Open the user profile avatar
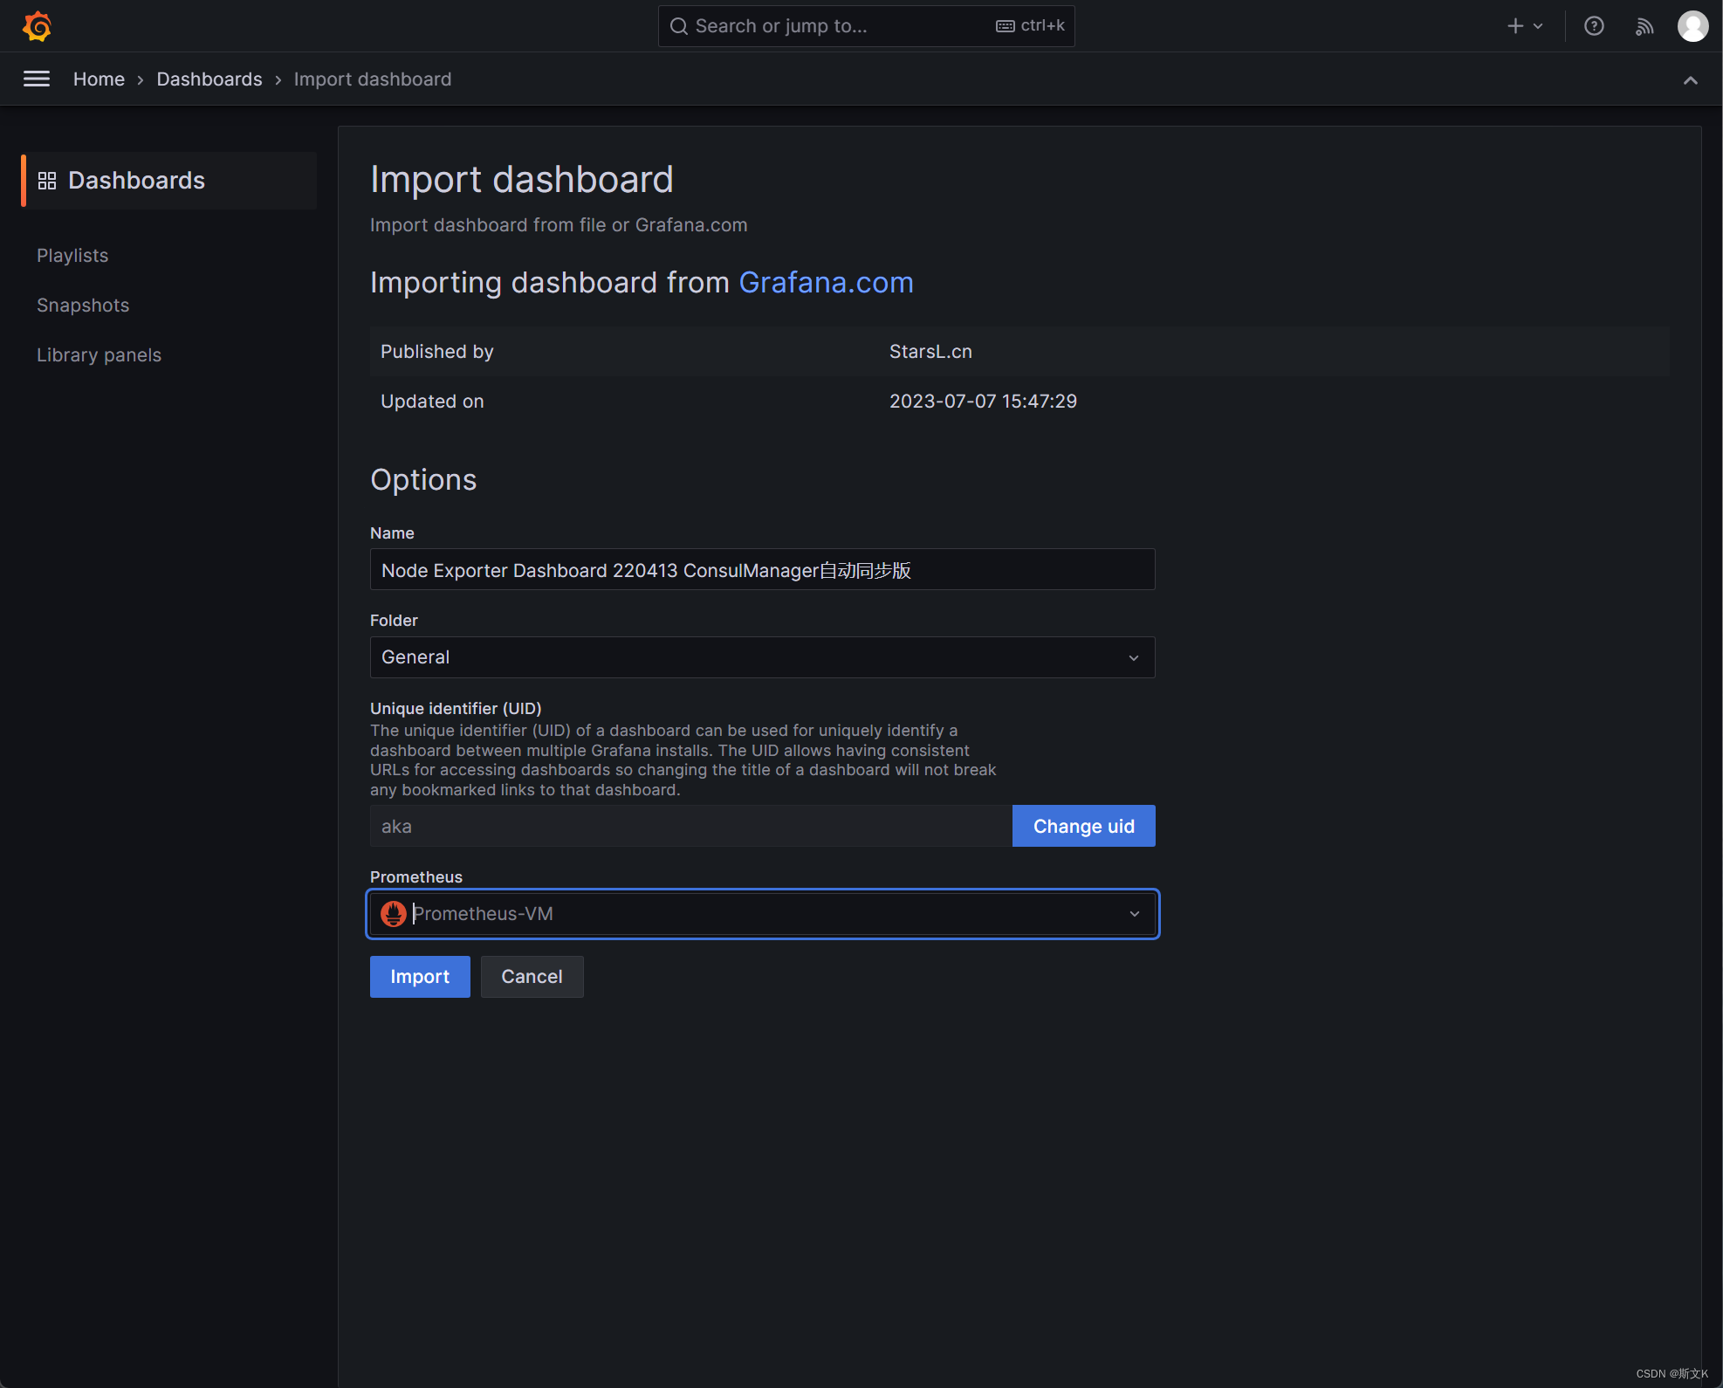The width and height of the screenshot is (1723, 1388). (x=1692, y=26)
